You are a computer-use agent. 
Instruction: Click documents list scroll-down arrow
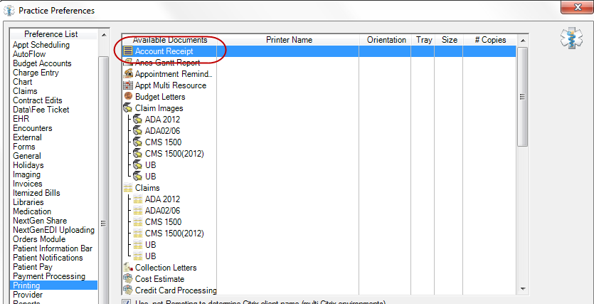click(x=523, y=289)
